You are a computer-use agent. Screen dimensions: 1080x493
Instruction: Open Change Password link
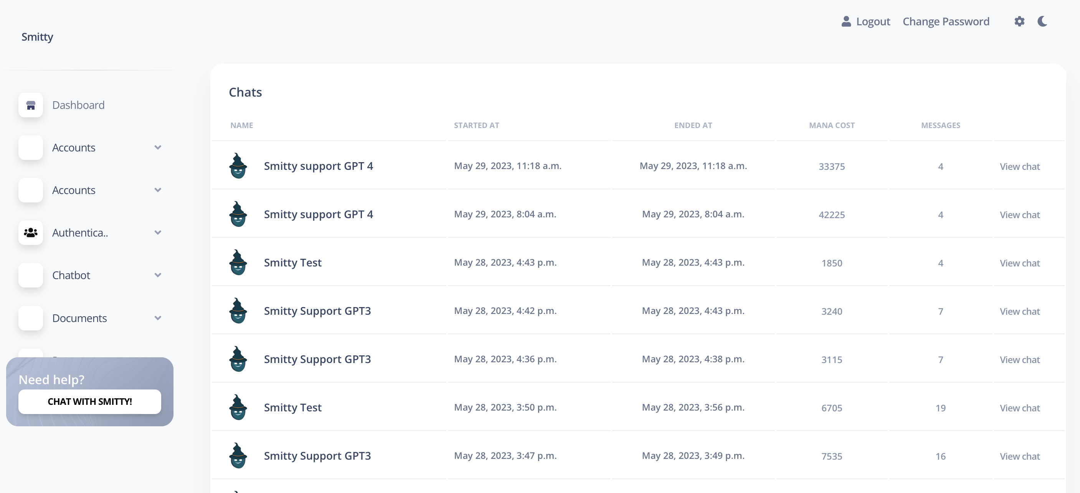tap(946, 21)
